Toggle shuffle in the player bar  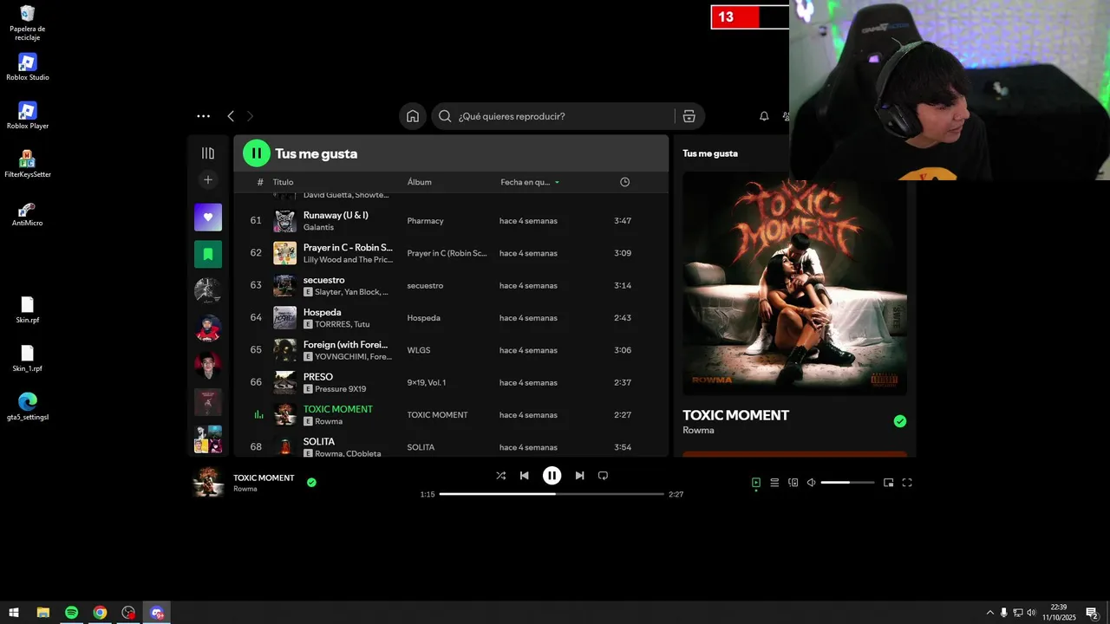click(500, 476)
